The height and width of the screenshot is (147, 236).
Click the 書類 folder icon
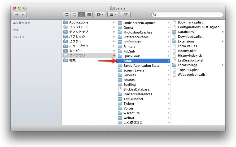point(65,60)
